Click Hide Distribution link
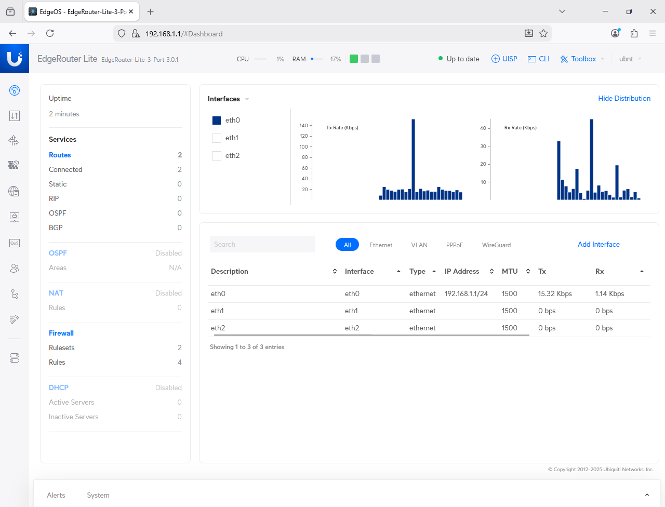The width and height of the screenshot is (665, 507). pos(624,99)
